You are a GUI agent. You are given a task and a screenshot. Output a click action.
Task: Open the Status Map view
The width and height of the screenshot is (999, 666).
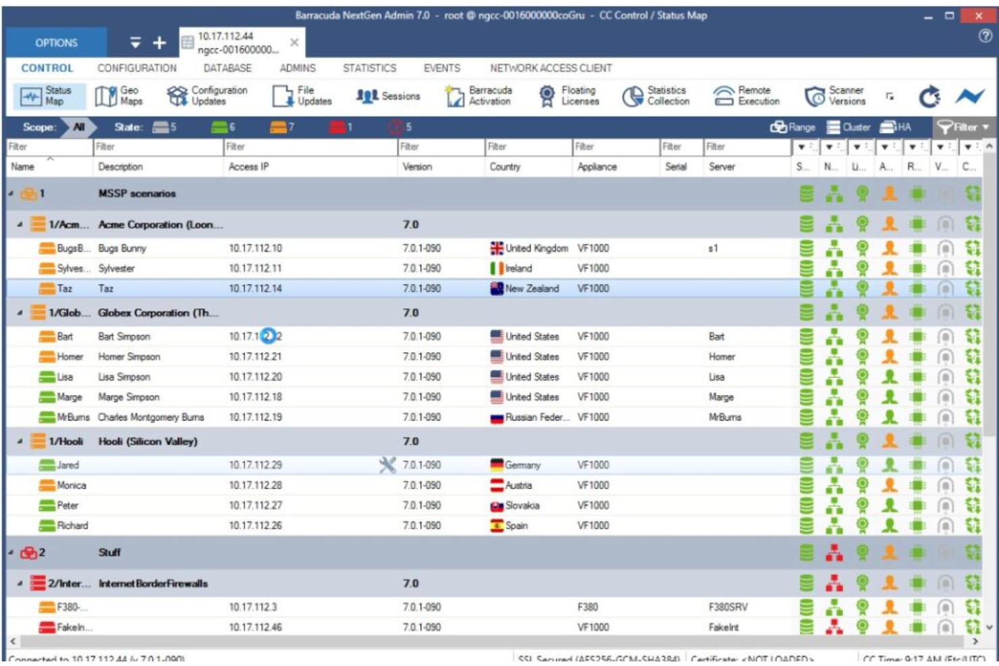click(x=49, y=96)
